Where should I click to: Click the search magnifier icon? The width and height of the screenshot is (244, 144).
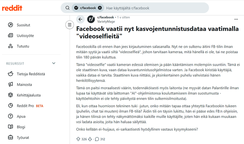tap(67, 8)
